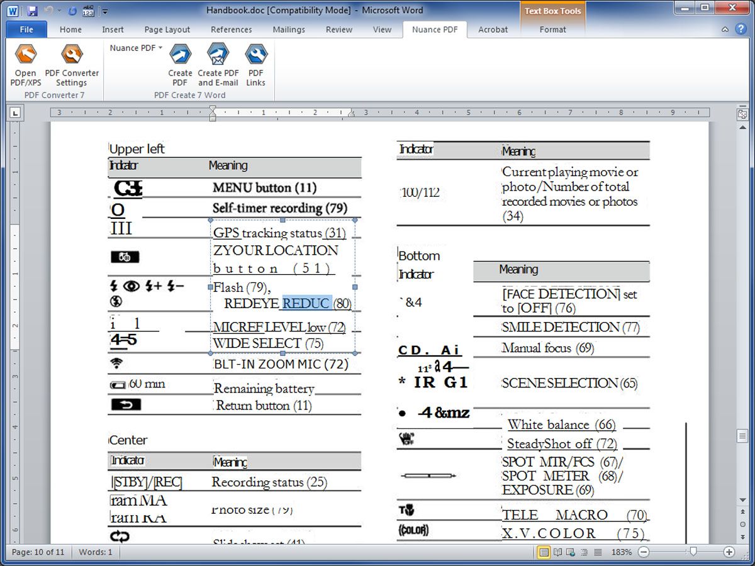Click the highlighted word REDUC
755x566 pixels.
click(306, 303)
